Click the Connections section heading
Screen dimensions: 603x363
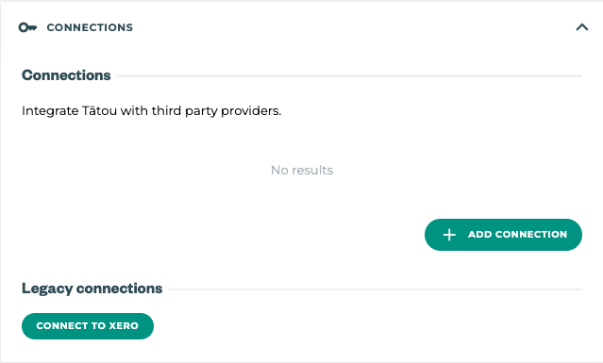tap(66, 75)
